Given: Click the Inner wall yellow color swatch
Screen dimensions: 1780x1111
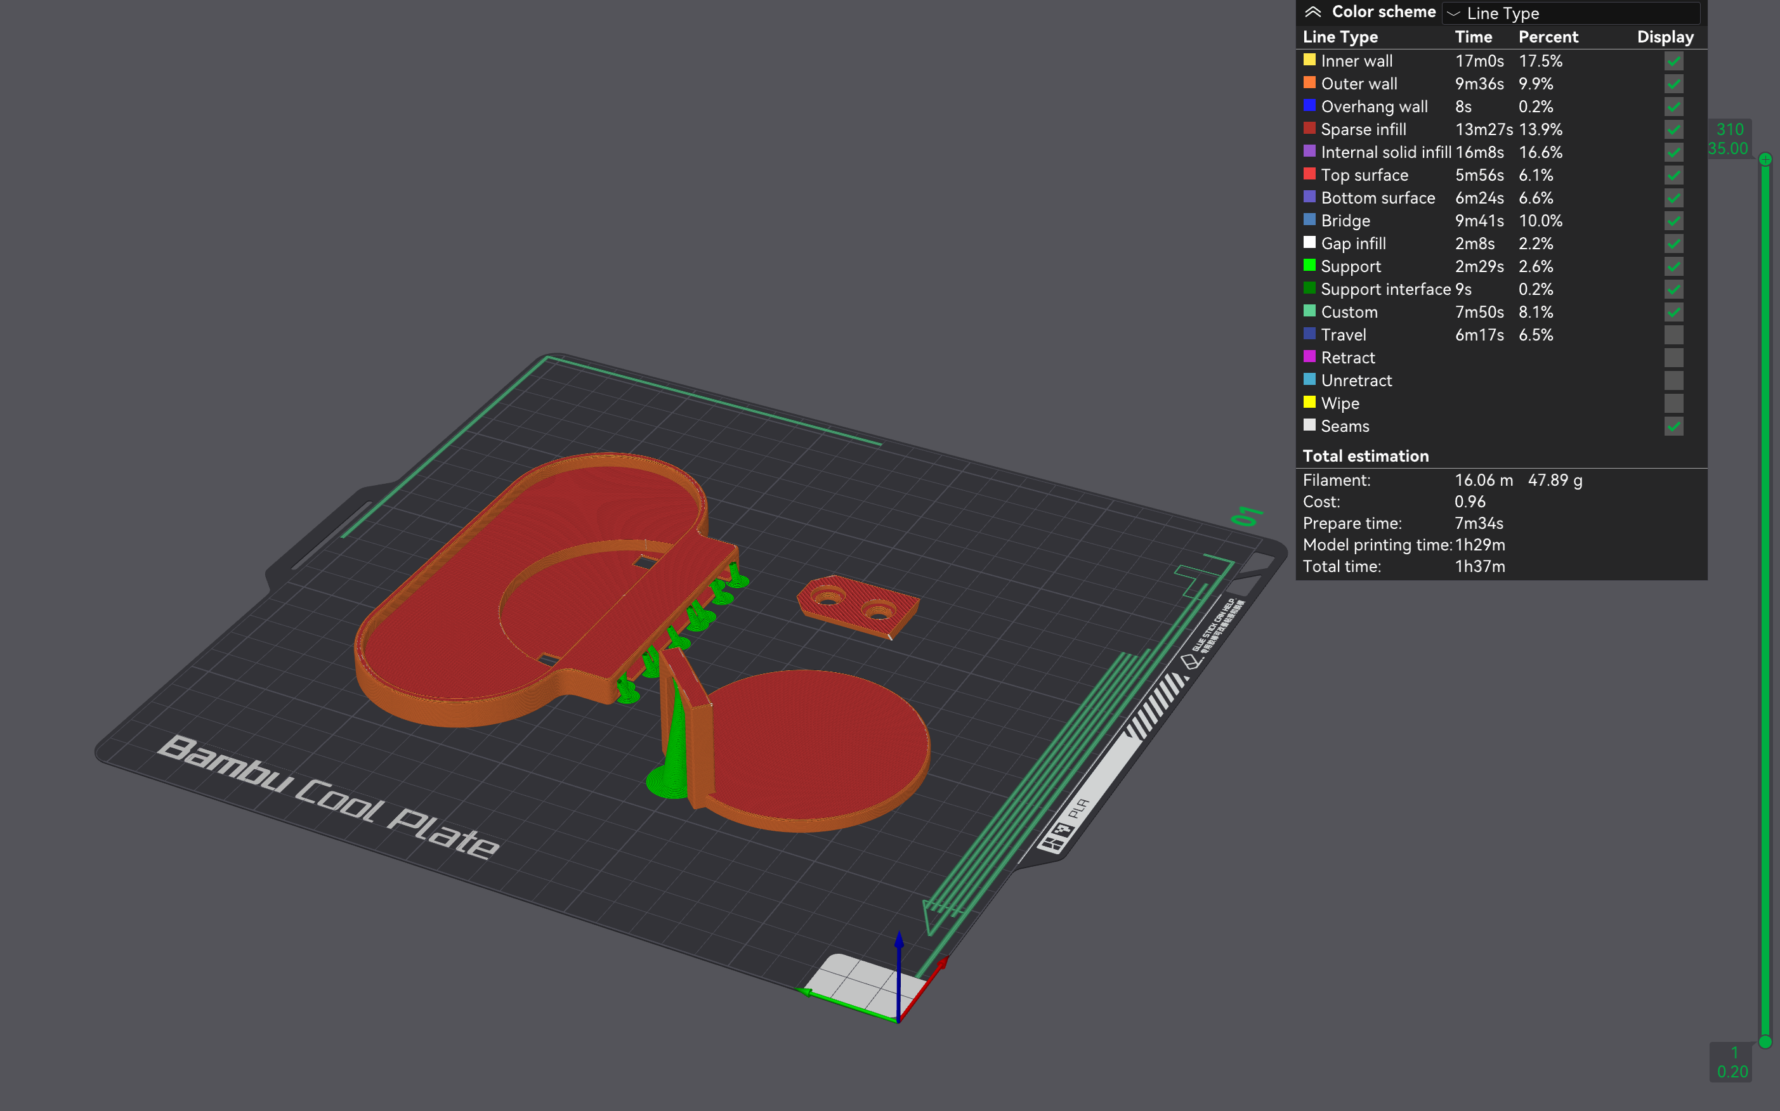Looking at the screenshot, I should (x=1309, y=60).
